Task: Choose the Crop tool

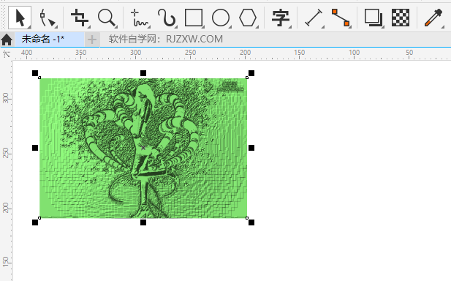Action: pos(80,18)
